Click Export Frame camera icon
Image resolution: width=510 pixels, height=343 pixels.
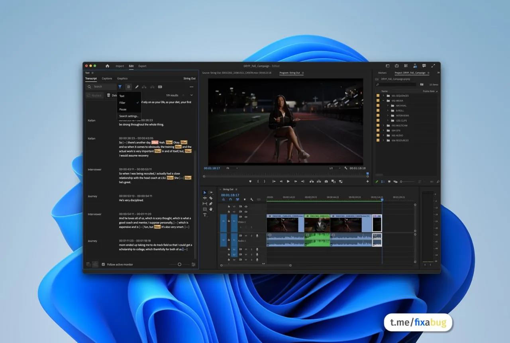coord(326,181)
